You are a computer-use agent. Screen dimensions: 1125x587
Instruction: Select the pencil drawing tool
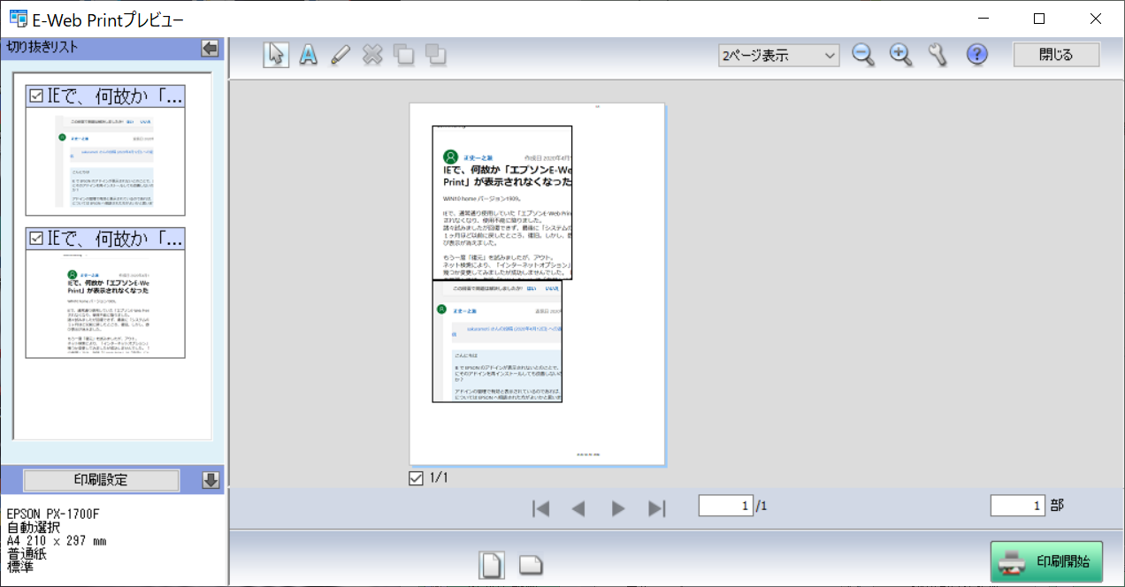tap(341, 54)
